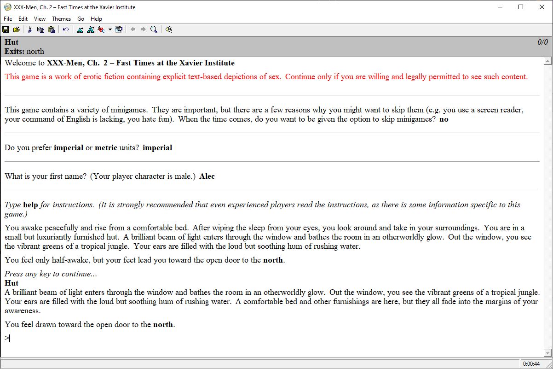
Task: Open a file with the folder icon
Action: tap(17, 29)
